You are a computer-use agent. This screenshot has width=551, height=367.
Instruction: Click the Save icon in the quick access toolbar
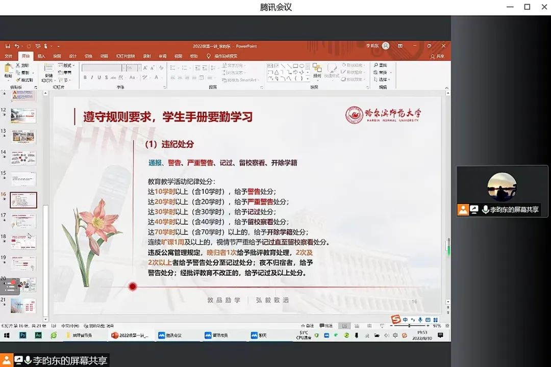point(7,46)
